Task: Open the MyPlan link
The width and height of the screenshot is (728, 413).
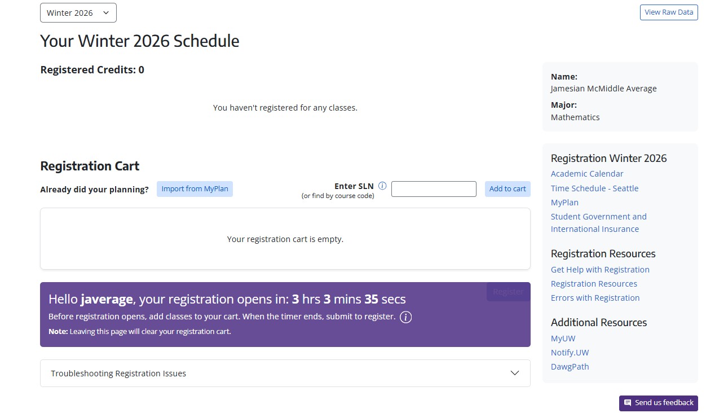Action: tap(564, 202)
